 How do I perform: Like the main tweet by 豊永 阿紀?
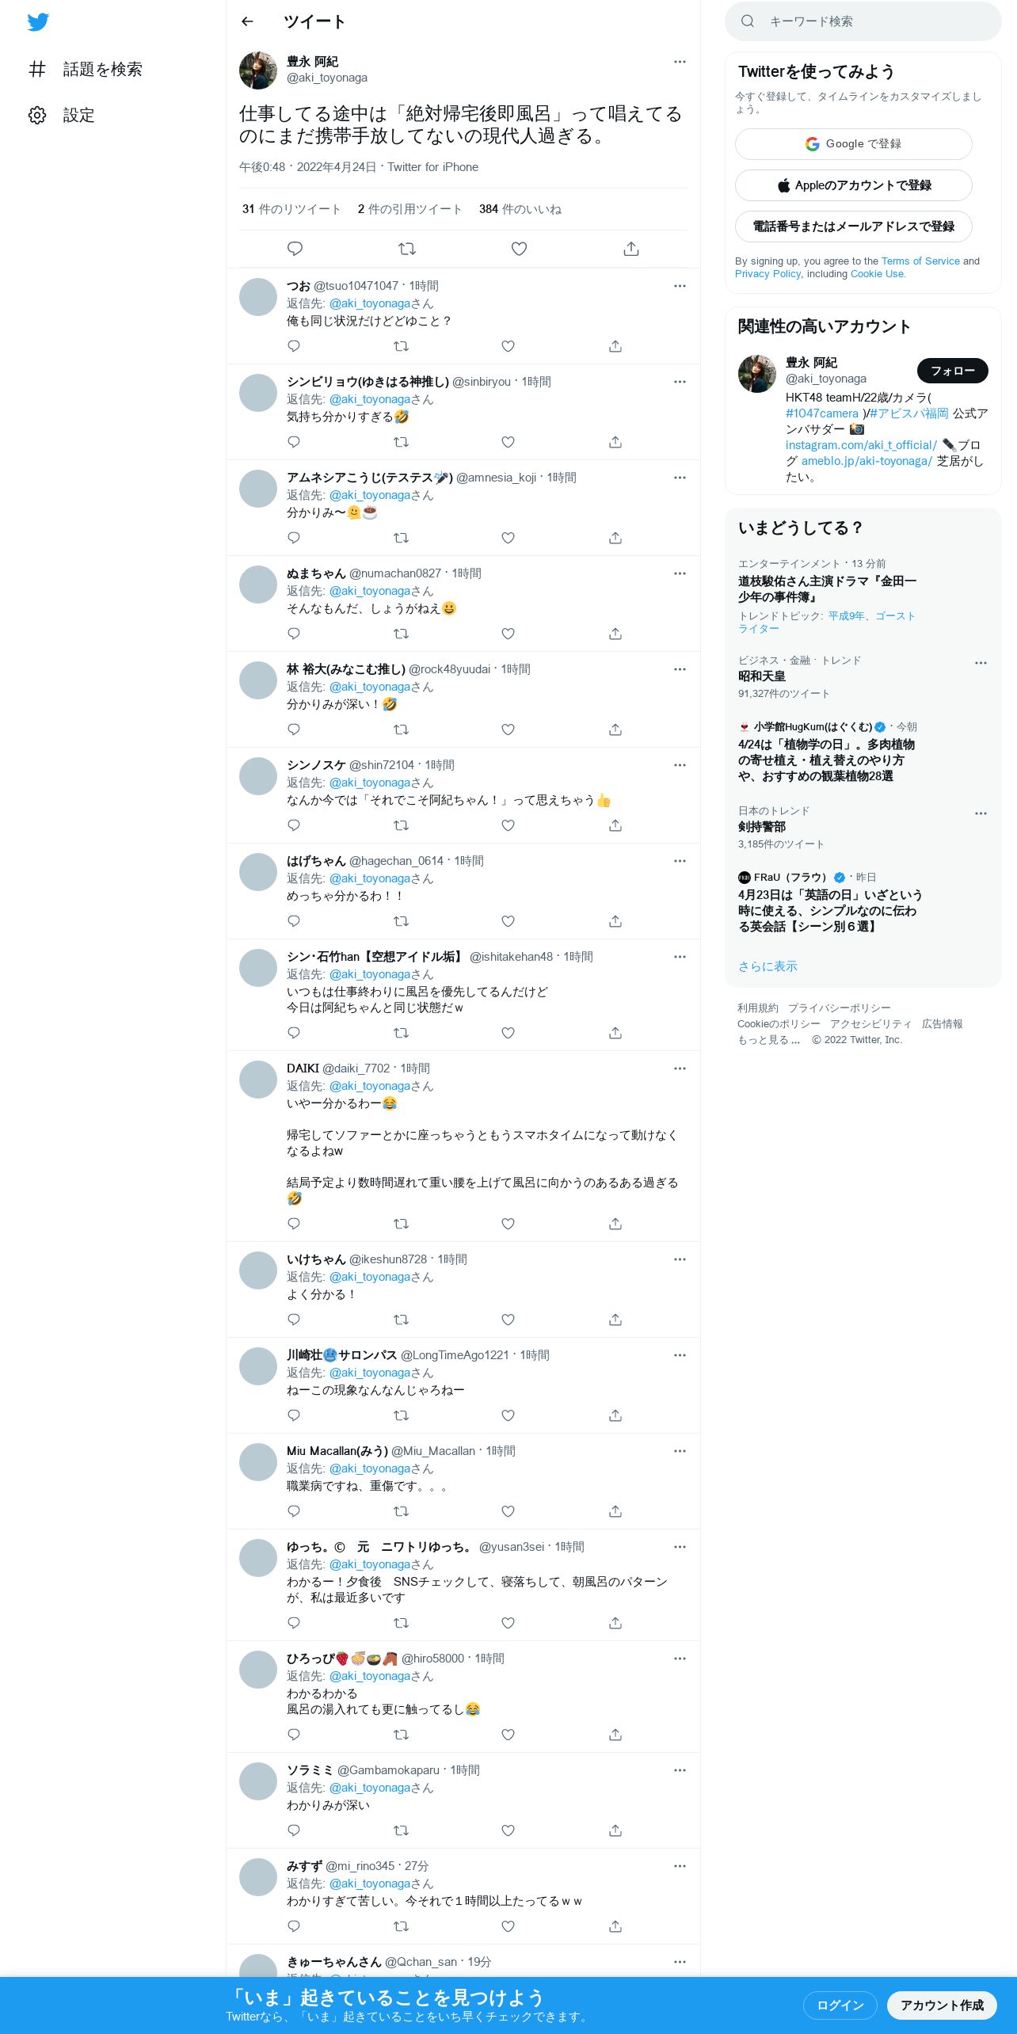[519, 249]
